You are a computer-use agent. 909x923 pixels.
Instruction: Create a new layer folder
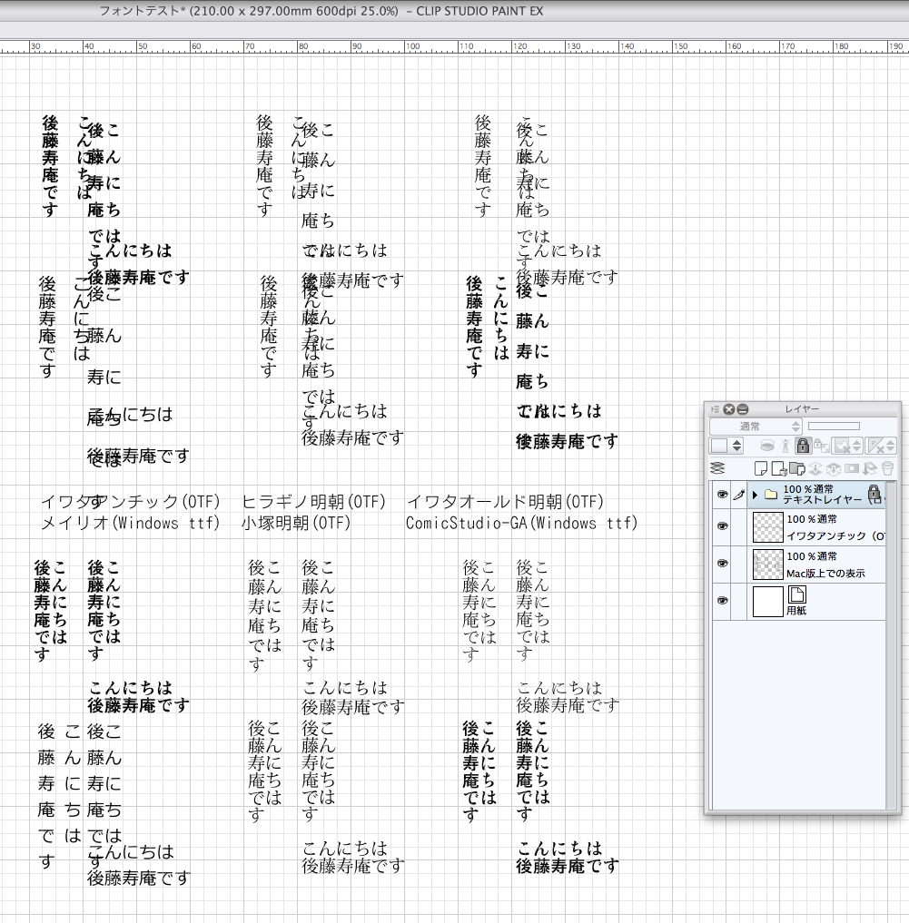coord(797,468)
